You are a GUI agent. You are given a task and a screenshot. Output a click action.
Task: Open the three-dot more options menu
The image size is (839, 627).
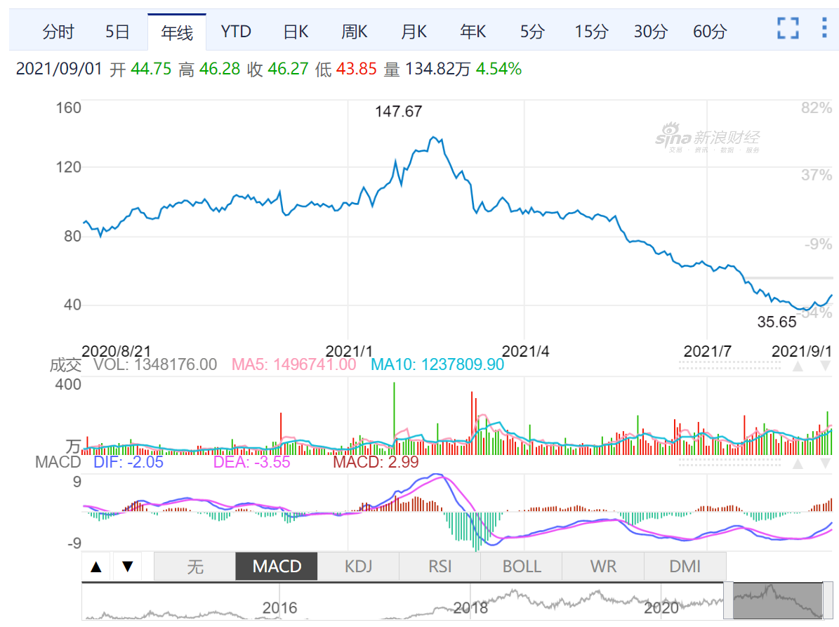click(x=824, y=29)
